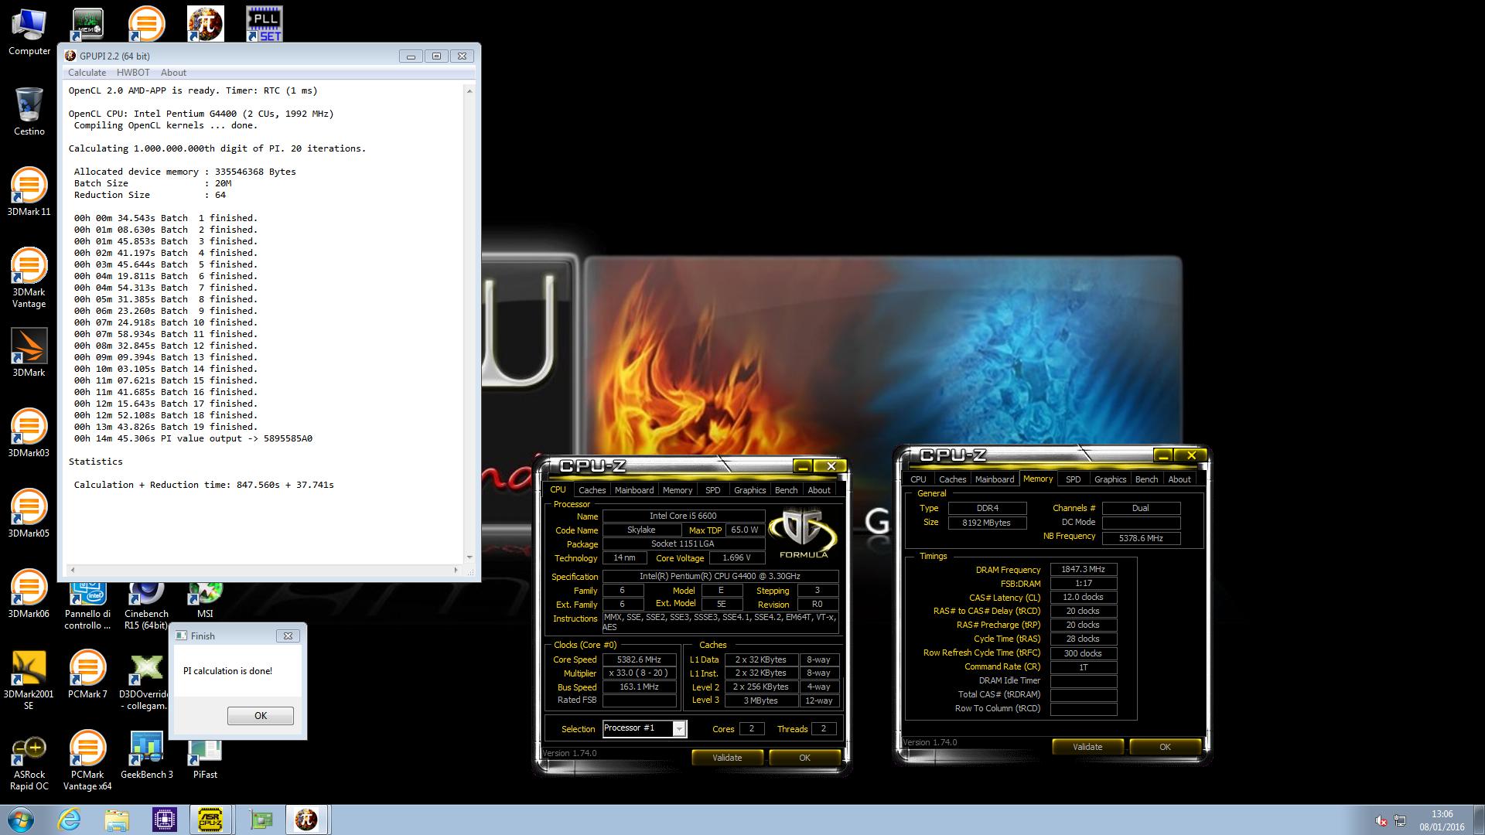The height and width of the screenshot is (835, 1485).
Task: Expand the Processor #1 selection dropdown
Action: coord(679,729)
